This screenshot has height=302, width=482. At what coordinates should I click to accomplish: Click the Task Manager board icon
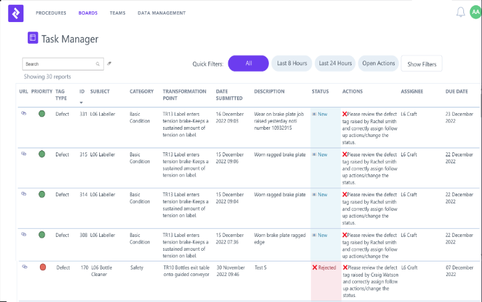click(x=33, y=39)
